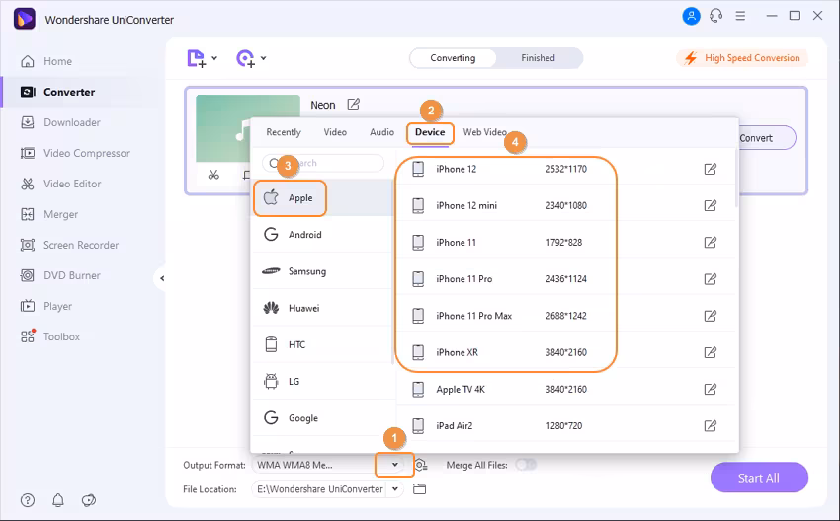This screenshot has width=840, height=521.
Task: Click the add from disc icon
Action: 246,58
